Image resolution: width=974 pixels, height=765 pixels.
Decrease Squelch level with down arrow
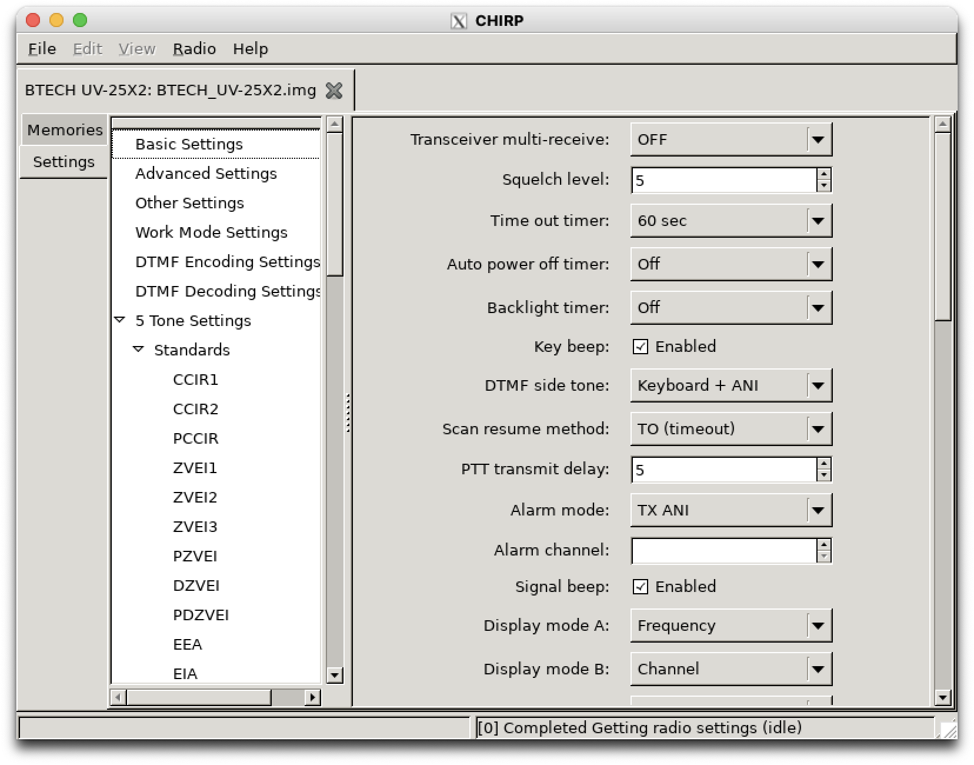[x=824, y=186]
